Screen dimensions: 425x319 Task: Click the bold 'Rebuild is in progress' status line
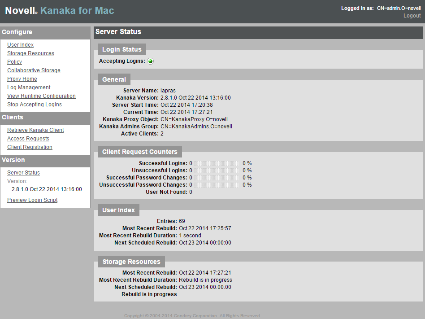149,294
